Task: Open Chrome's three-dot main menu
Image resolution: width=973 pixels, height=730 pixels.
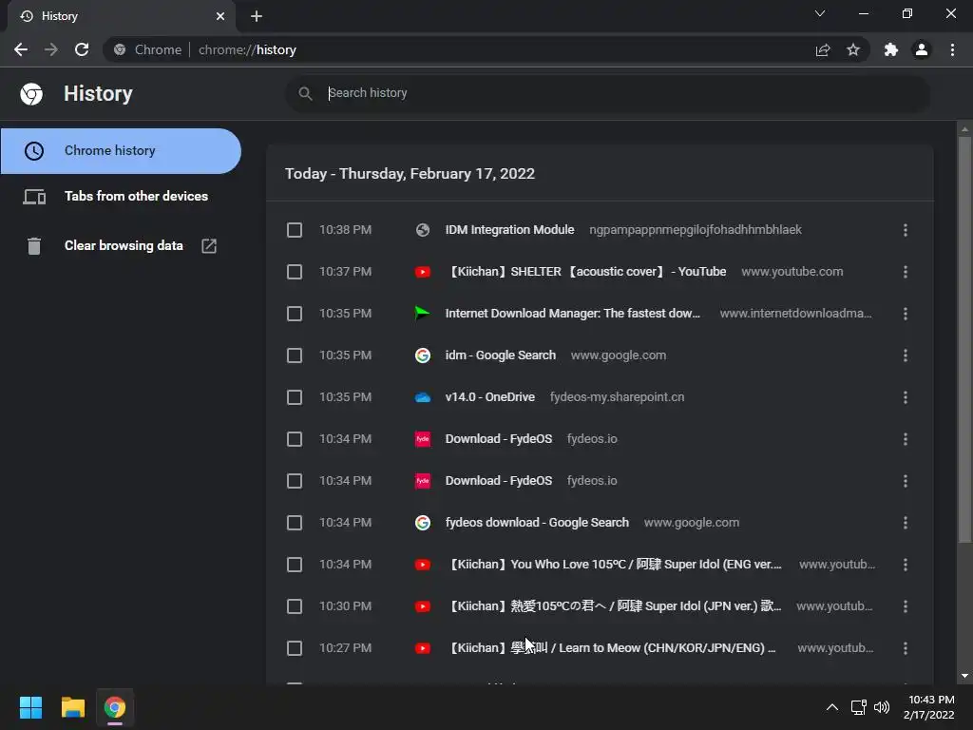Action: [952, 49]
